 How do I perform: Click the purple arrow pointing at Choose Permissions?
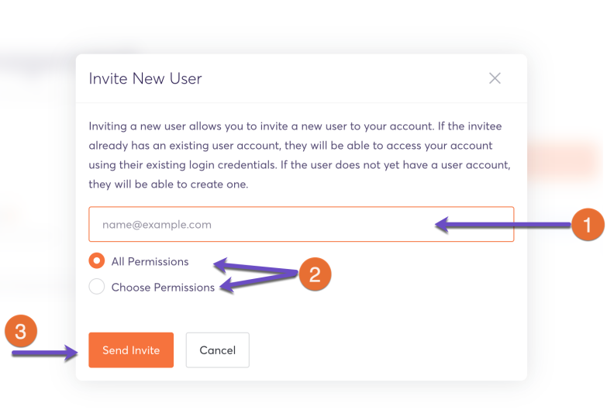pyautogui.click(x=256, y=282)
